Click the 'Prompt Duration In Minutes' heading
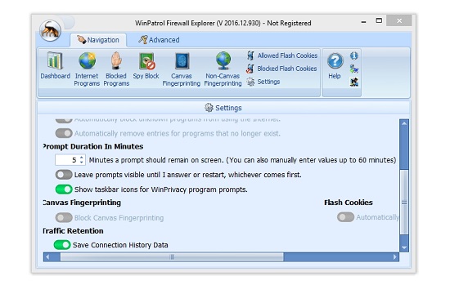This screenshot has height=294, width=450. [93, 146]
